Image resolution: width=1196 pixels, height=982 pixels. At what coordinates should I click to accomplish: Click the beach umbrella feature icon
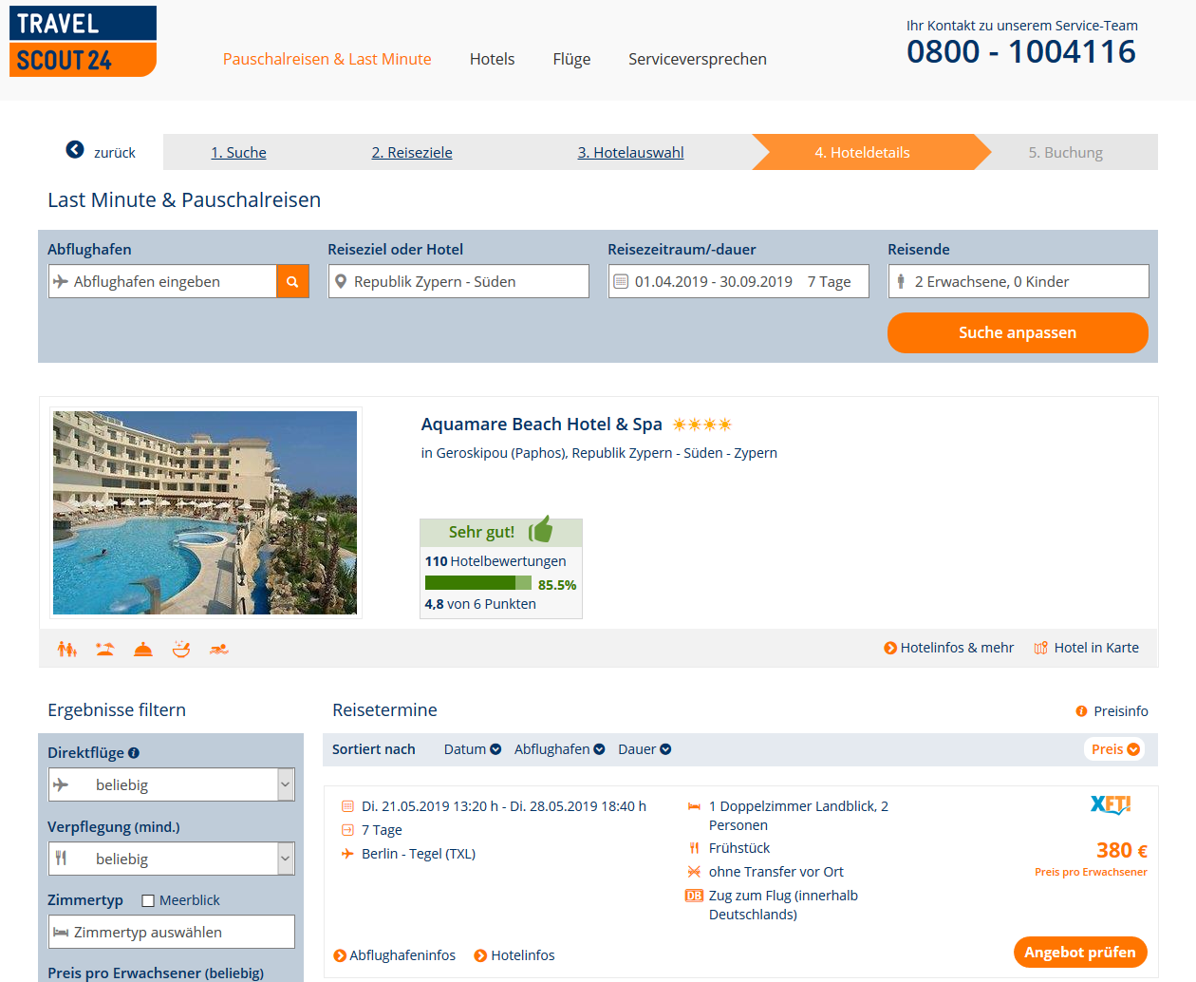[105, 649]
